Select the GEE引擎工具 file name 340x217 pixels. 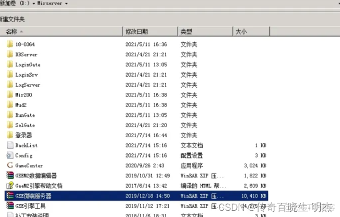coord(30,206)
